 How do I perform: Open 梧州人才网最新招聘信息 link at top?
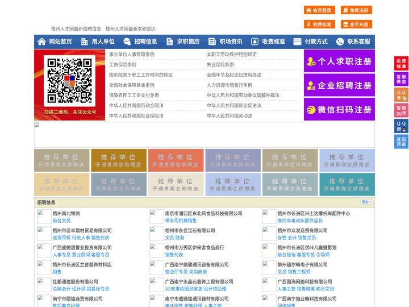click(x=76, y=29)
